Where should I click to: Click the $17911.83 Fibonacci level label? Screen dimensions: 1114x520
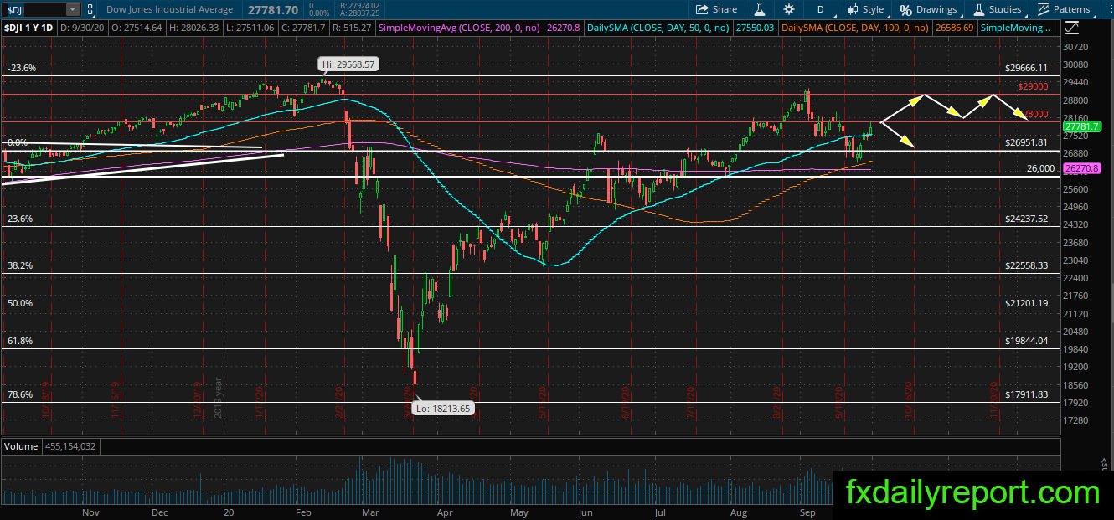pos(1027,394)
